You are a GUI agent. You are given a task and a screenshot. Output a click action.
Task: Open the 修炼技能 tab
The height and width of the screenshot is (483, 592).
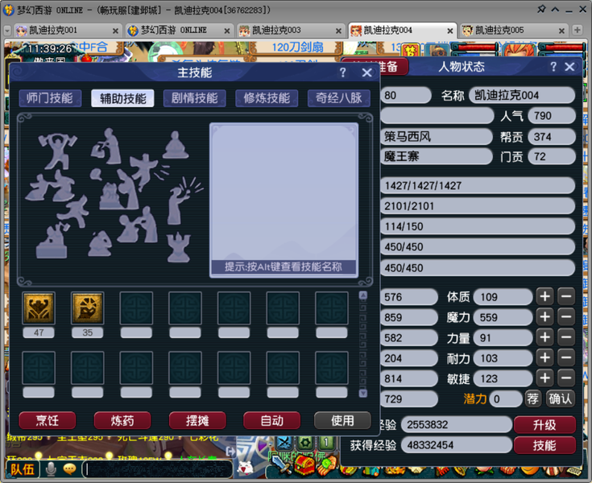(267, 98)
